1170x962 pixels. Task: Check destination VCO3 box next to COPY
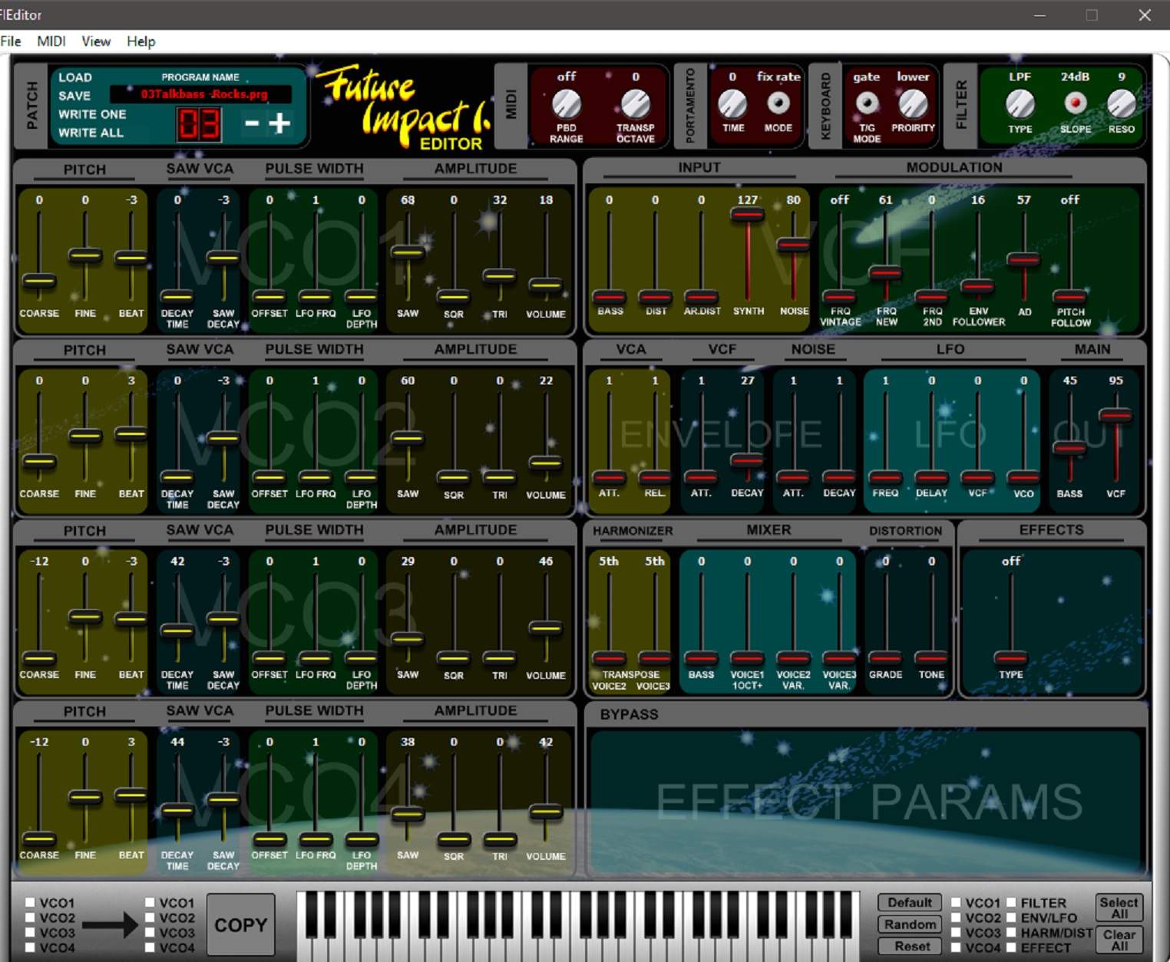(150, 933)
